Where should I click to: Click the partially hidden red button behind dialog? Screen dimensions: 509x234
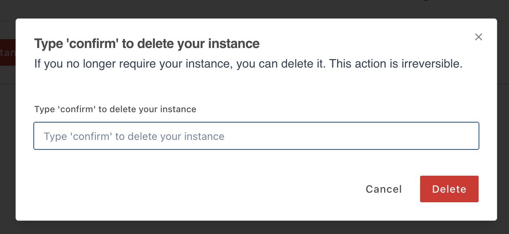[7, 52]
